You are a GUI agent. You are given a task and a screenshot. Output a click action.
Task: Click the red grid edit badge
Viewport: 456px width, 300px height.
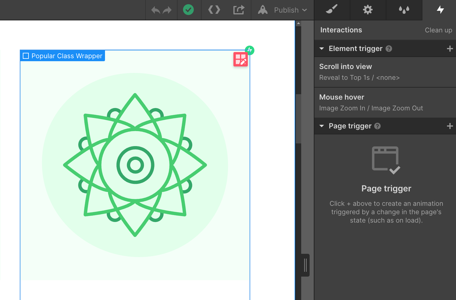[x=241, y=59]
